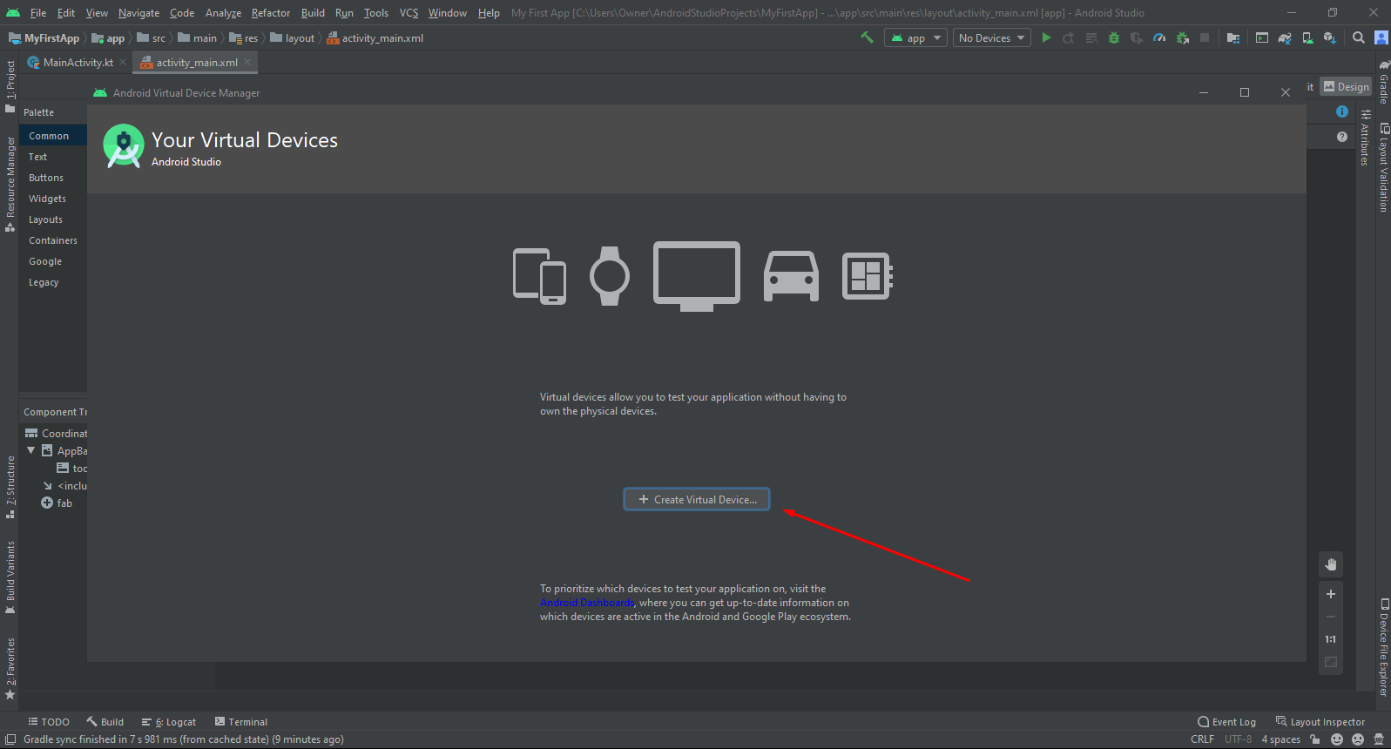Screen dimensions: 1391x749
Task: Run the app with the green play icon
Action: point(1046,37)
